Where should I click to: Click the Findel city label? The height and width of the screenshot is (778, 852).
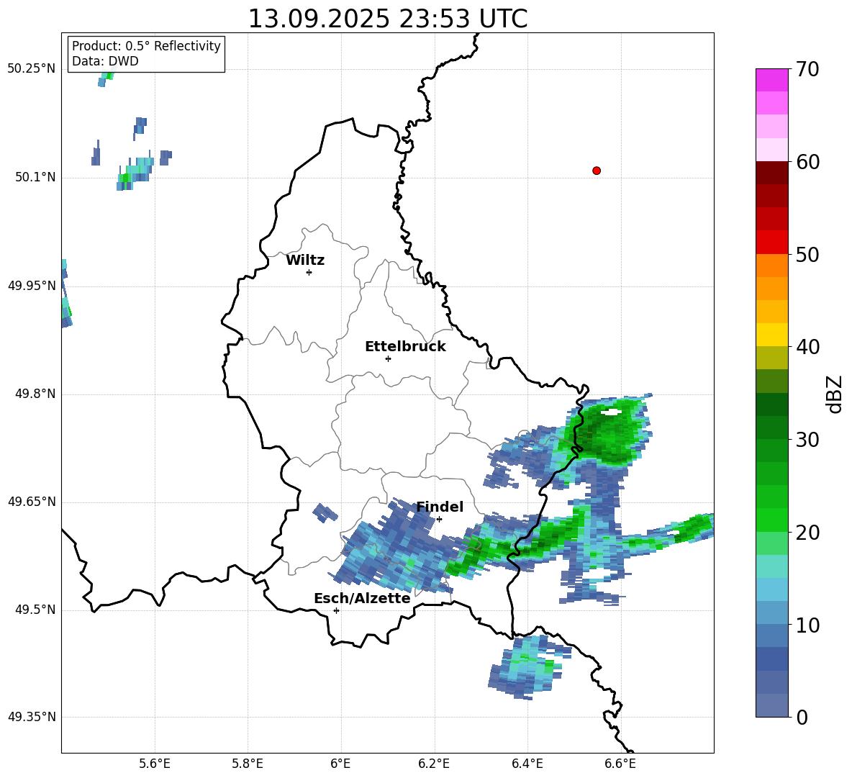[440, 507]
